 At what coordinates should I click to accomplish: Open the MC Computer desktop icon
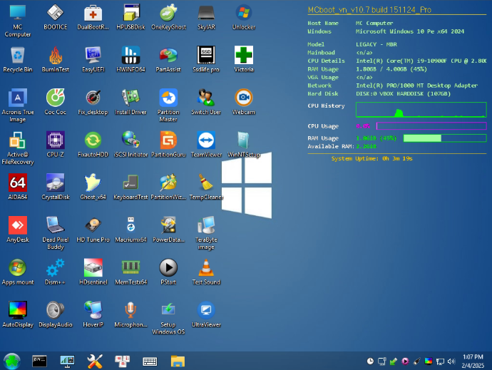coord(18,21)
